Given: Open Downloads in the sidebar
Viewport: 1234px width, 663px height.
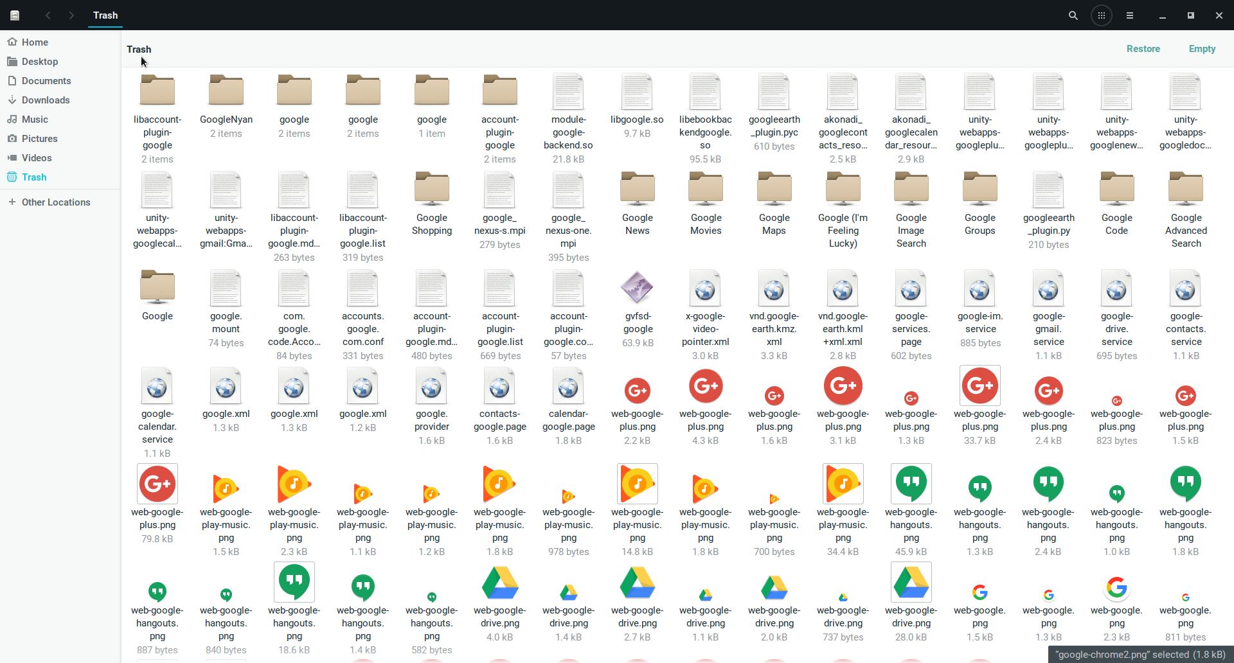Looking at the screenshot, I should [x=45, y=100].
